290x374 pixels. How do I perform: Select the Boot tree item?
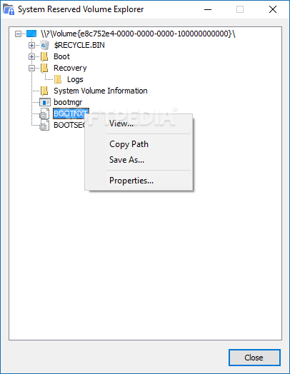[61, 56]
